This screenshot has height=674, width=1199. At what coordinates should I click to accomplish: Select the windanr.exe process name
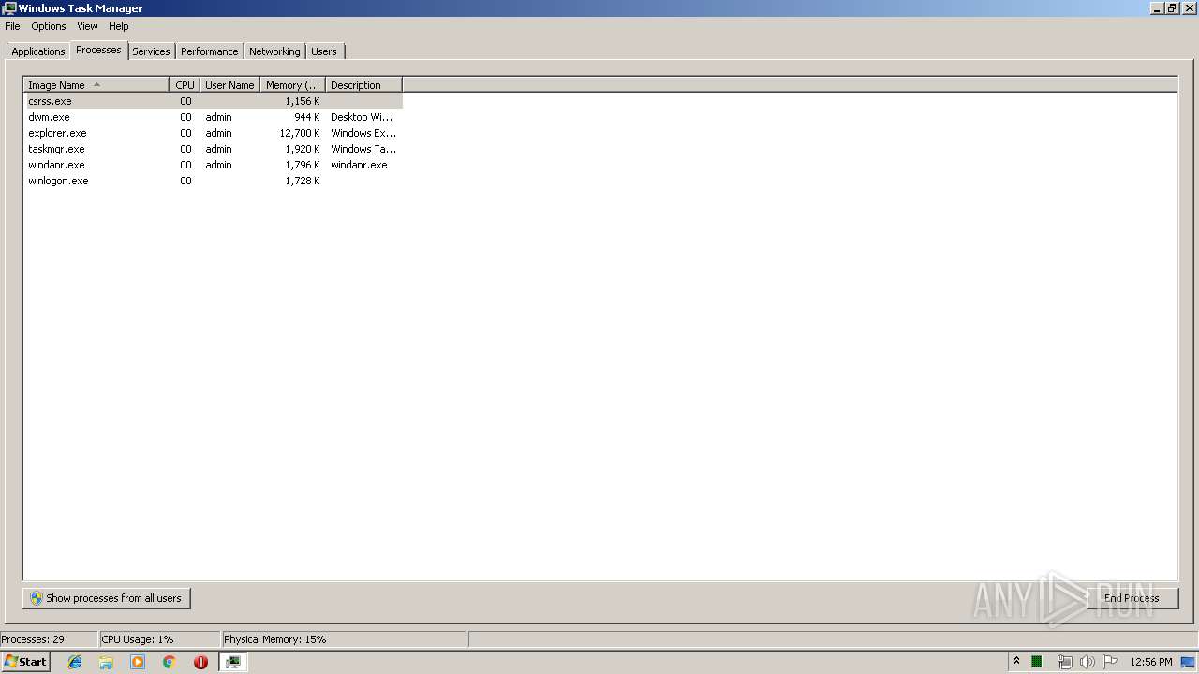[x=56, y=165]
